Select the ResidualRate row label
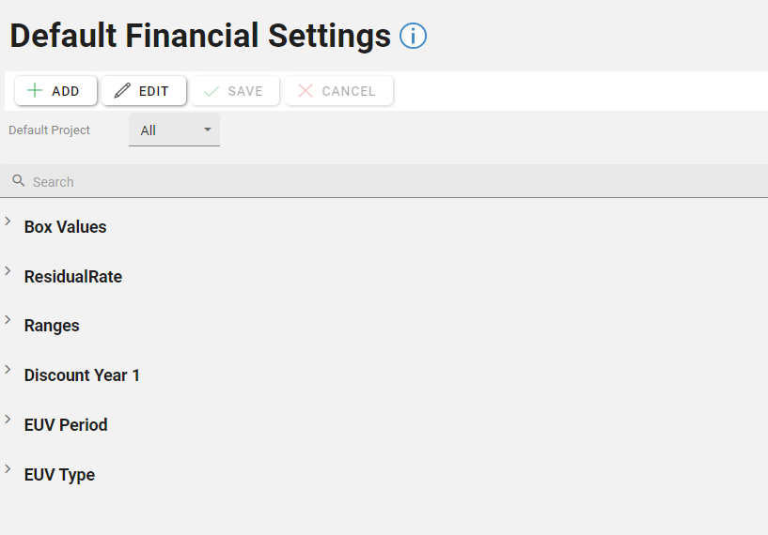Screen dimensions: 768x535 point(73,277)
